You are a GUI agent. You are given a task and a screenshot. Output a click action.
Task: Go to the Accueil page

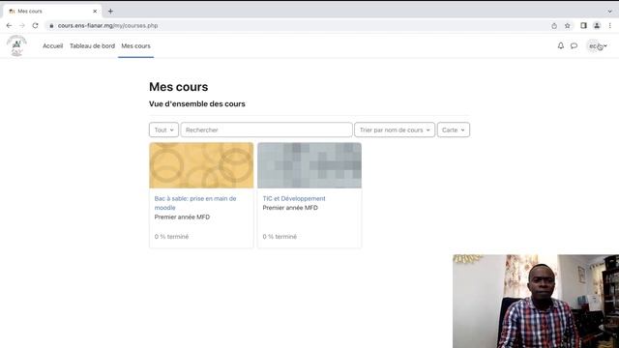click(52, 45)
